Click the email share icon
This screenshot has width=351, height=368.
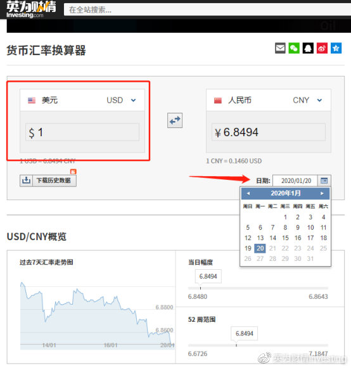[280, 48]
